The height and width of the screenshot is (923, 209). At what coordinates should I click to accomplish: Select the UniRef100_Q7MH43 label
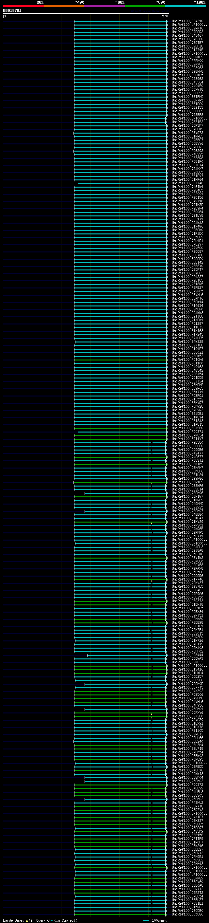coord(187,863)
